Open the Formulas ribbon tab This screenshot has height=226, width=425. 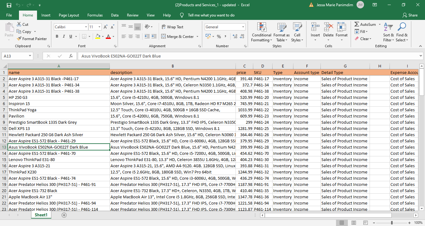point(95,15)
